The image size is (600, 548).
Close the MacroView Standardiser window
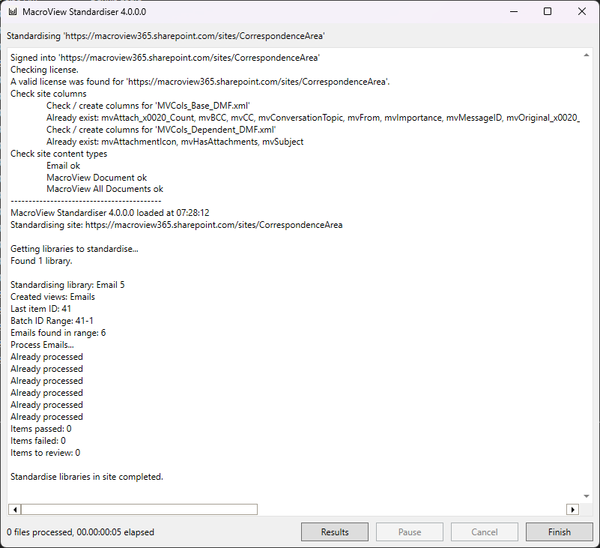(581, 12)
